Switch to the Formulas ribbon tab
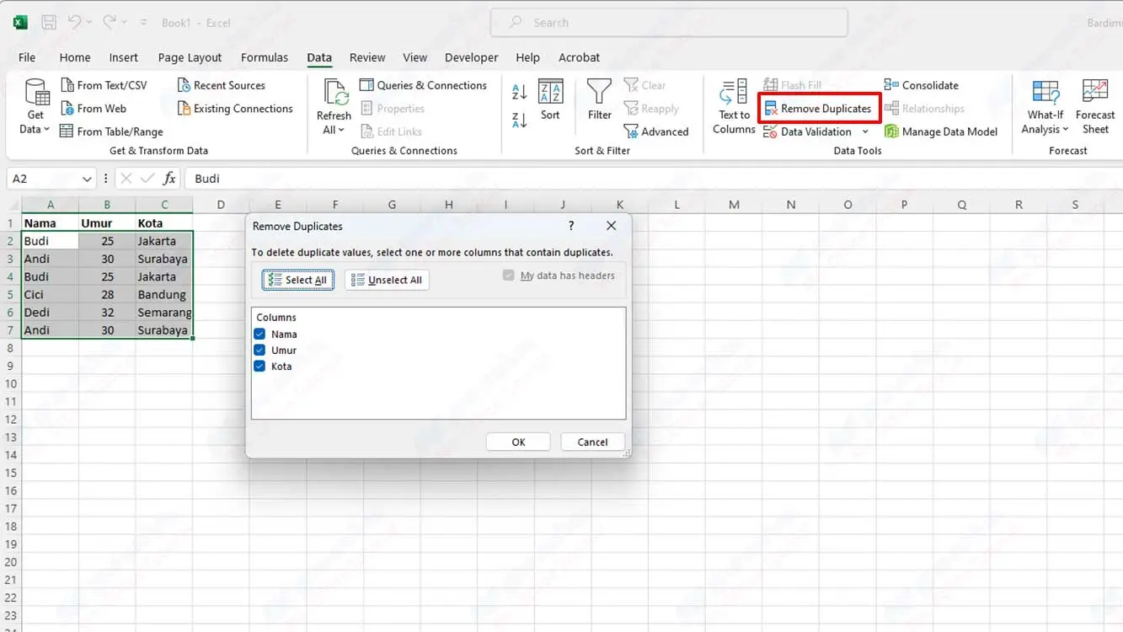This screenshot has height=632, width=1123. pyautogui.click(x=264, y=57)
